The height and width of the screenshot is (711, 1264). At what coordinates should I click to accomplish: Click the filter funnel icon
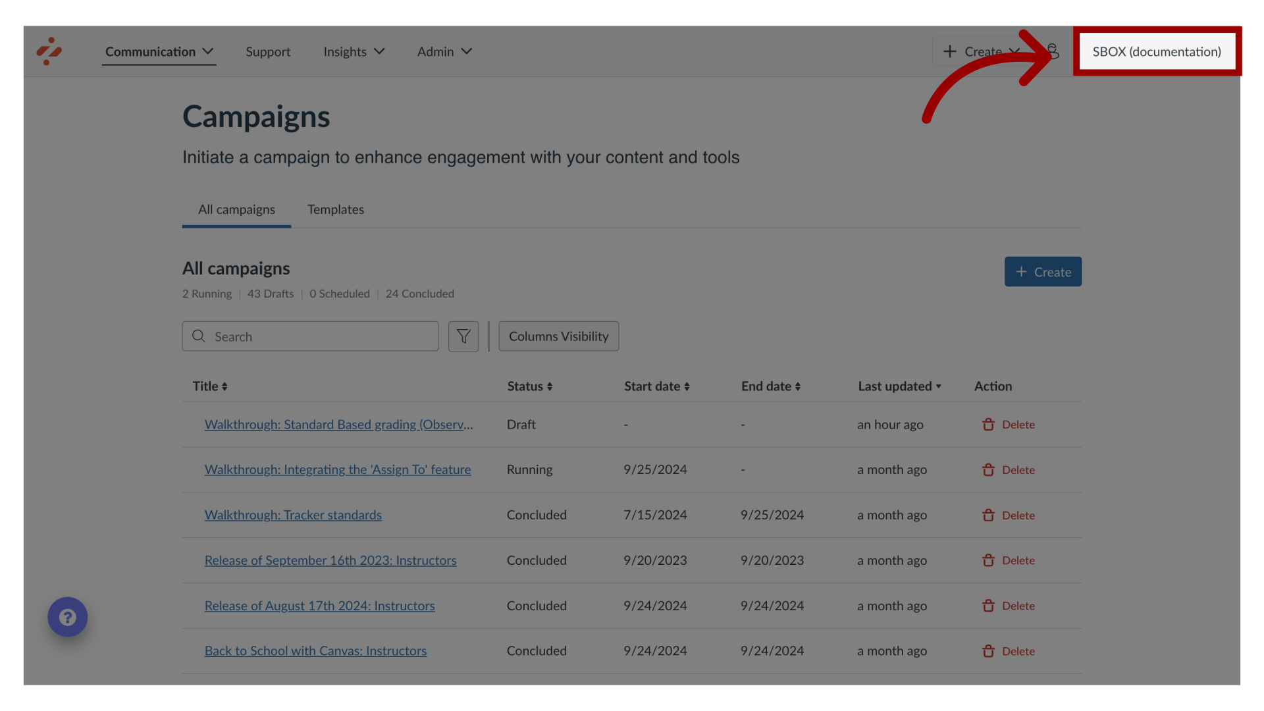pos(463,336)
